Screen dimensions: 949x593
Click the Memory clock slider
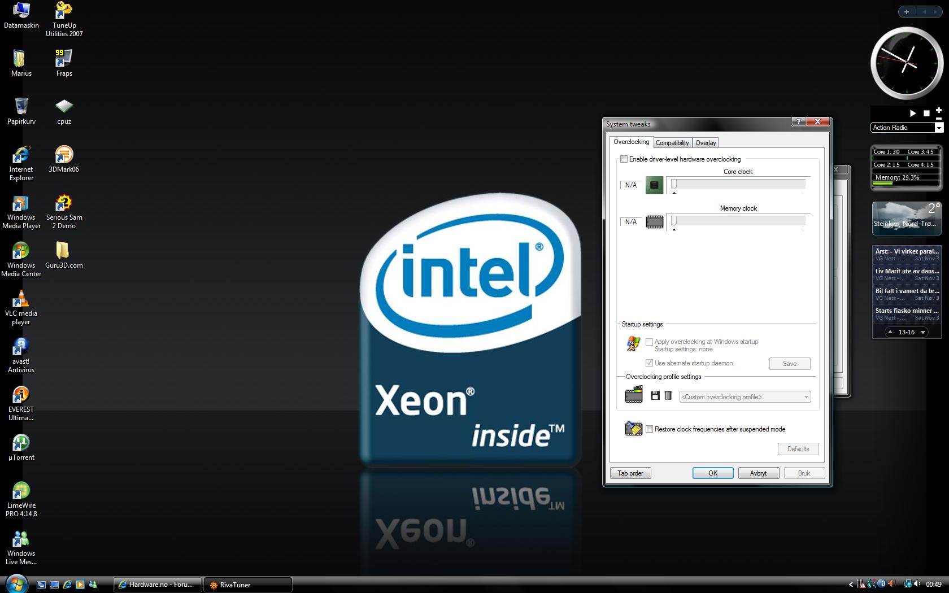pyautogui.click(x=738, y=221)
